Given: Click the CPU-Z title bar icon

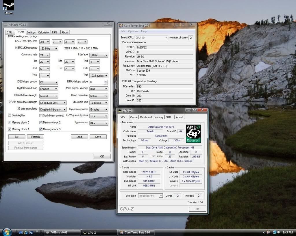Looking at the screenshot, I should (120, 110).
